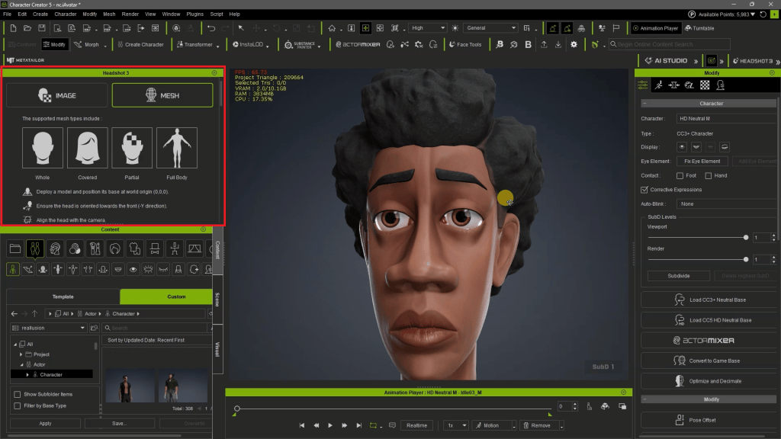
Task: Click the settings gear icon in toolbar
Action: point(574,44)
